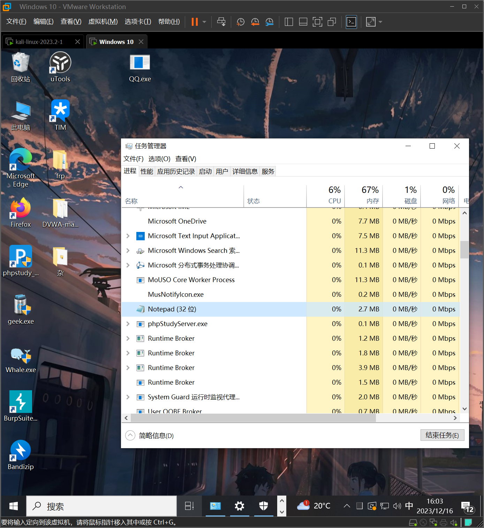Open the 详细信息 tab

click(x=245, y=171)
